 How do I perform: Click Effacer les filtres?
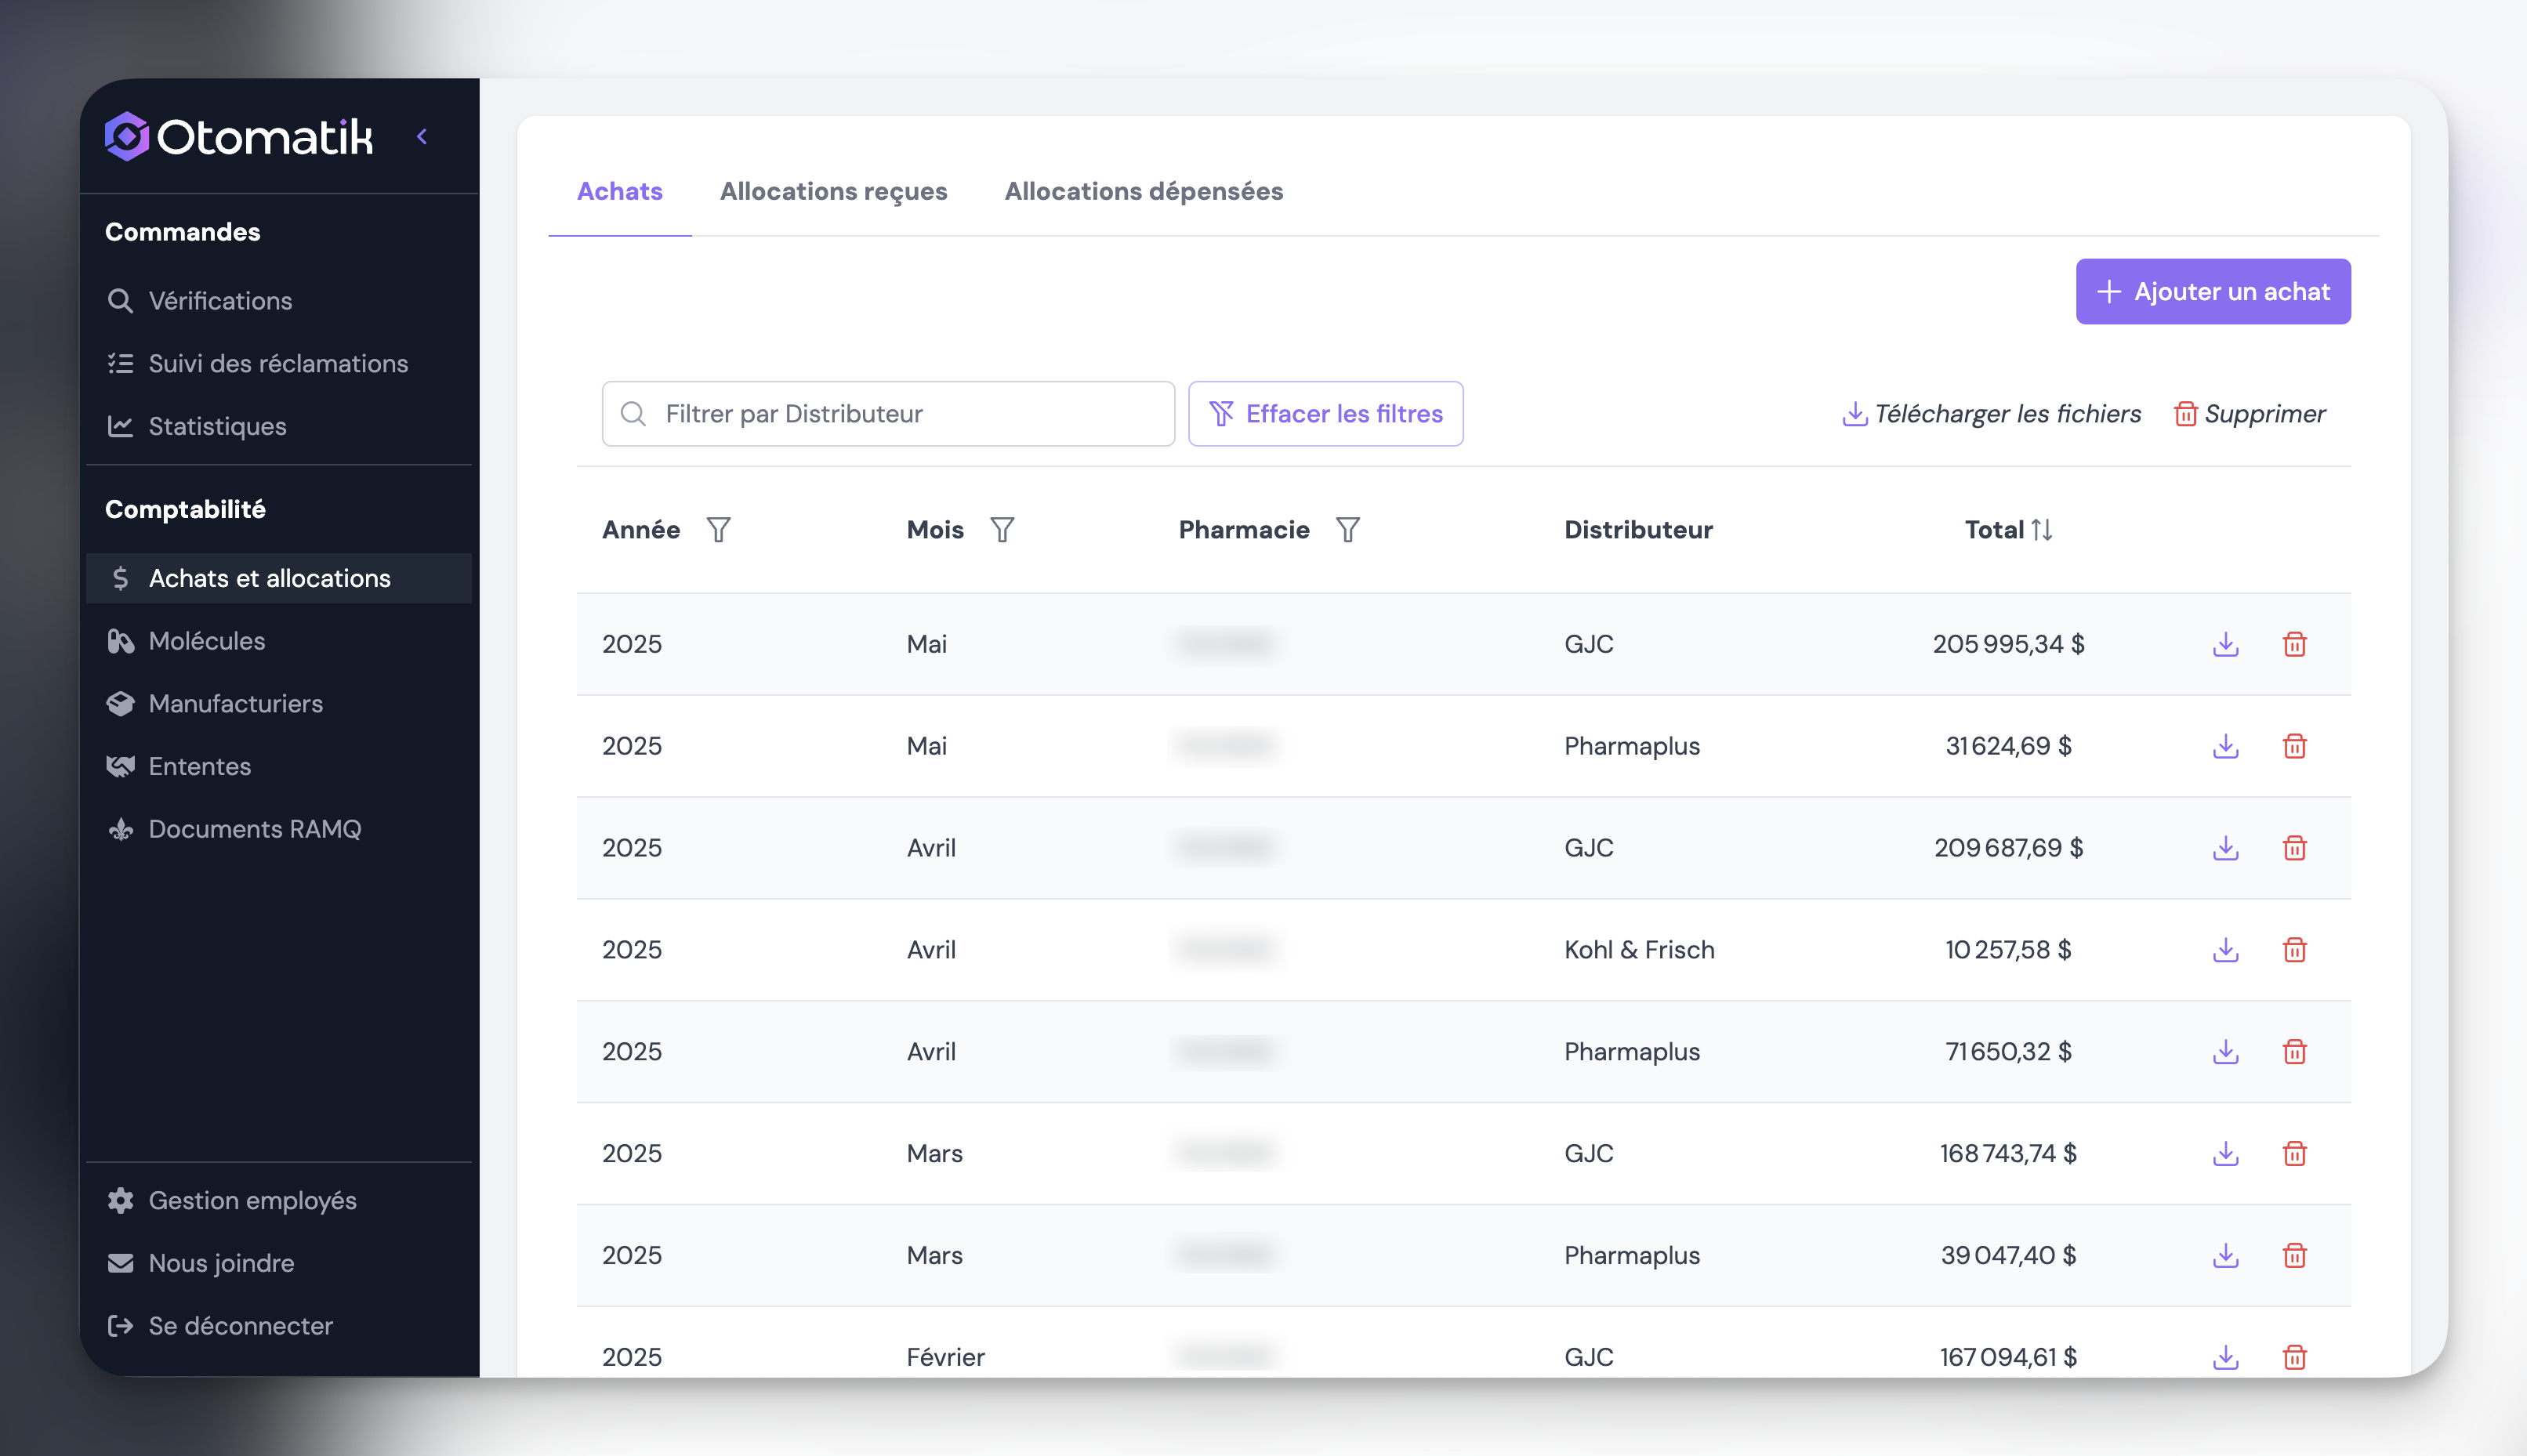click(1325, 414)
